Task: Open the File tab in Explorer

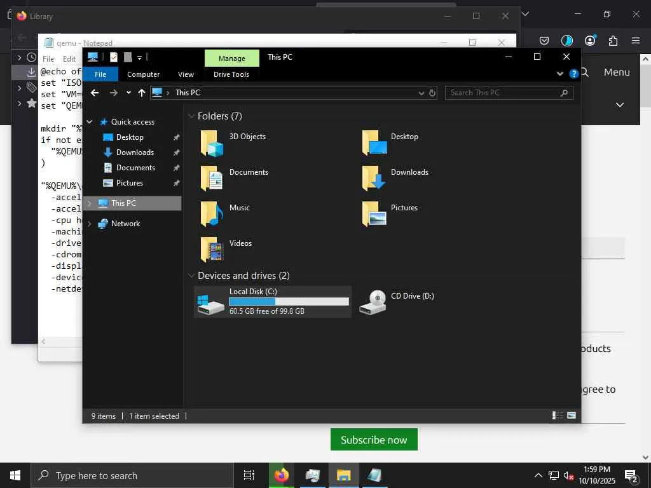Action: [100, 74]
